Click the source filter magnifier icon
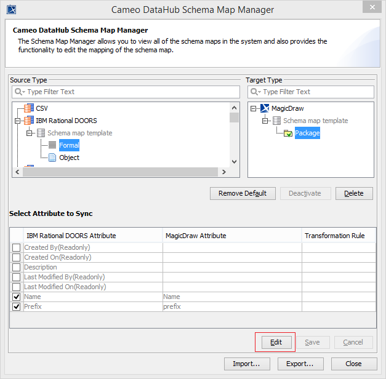Screen dimensions: 386x379 coord(20,92)
